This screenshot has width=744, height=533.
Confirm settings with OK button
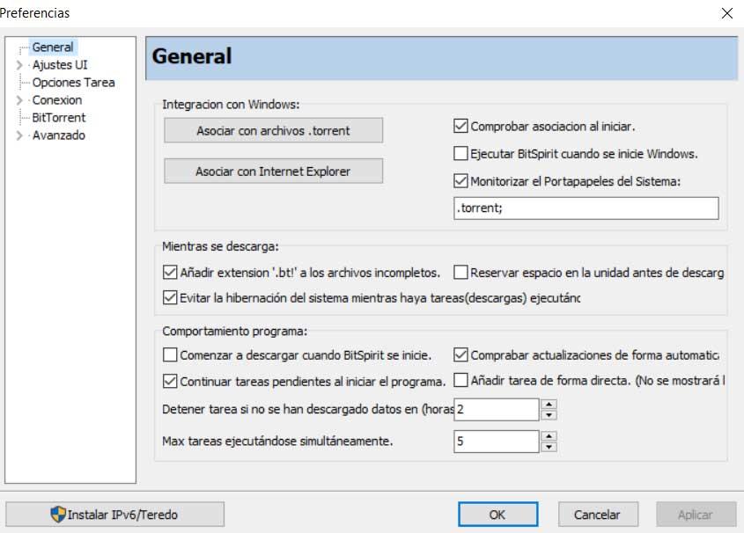tap(497, 515)
